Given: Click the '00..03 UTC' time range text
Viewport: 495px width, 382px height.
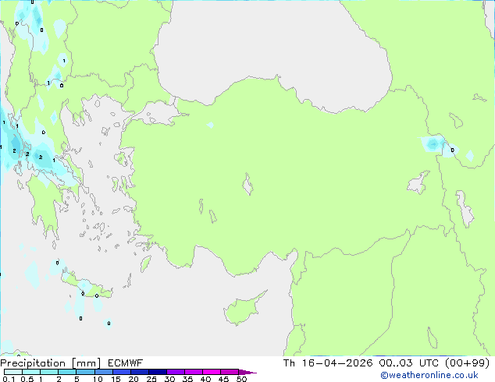Looking at the screenshot, I should tap(409, 363).
